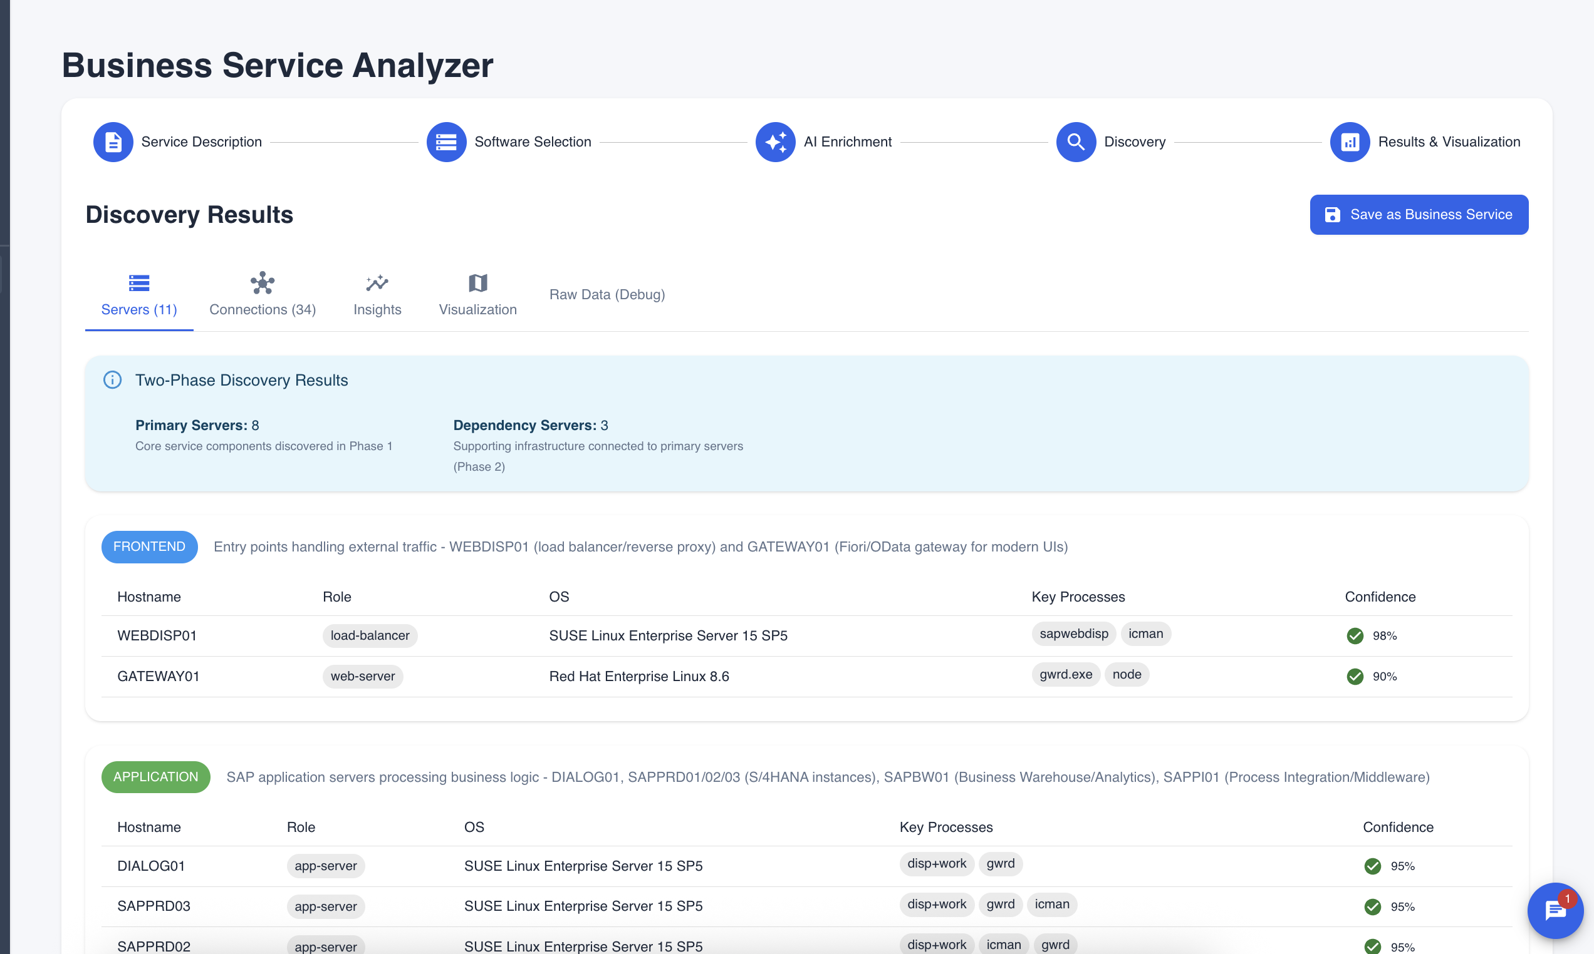Image resolution: width=1594 pixels, height=954 pixels.
Task: Click the Service Description step icon
Action: click(113, 142)
